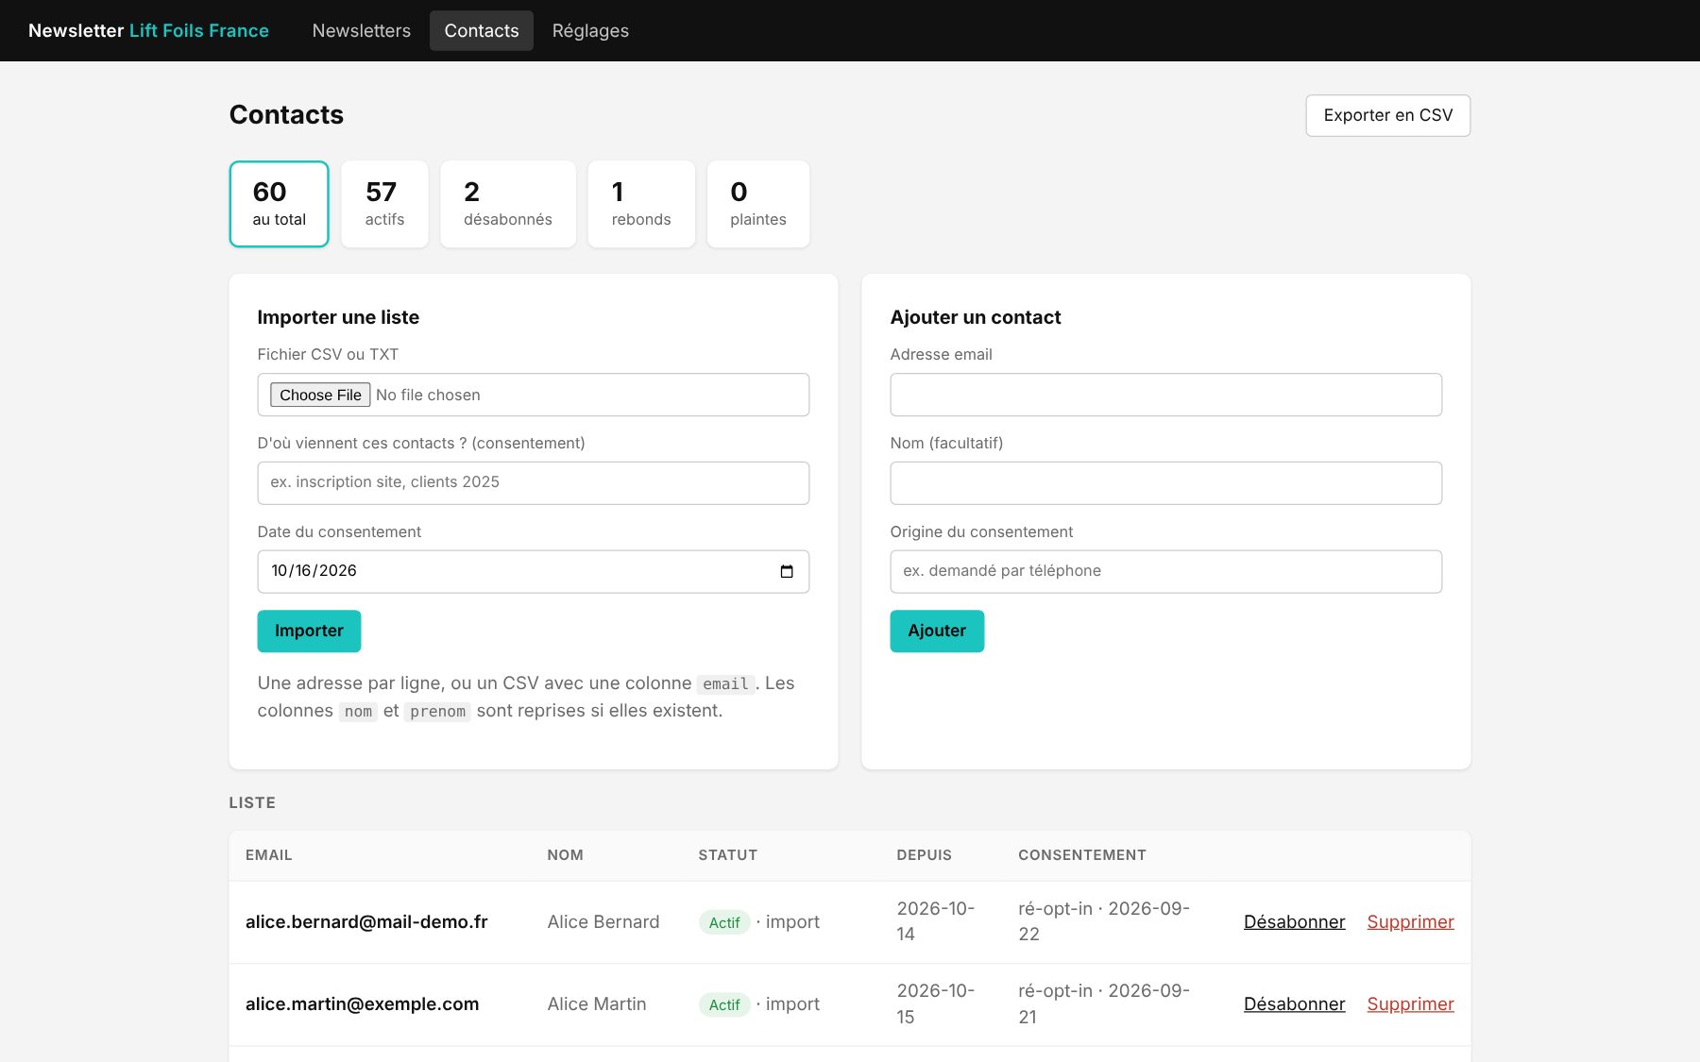Focus the consent source field

[x=534, y=482]
